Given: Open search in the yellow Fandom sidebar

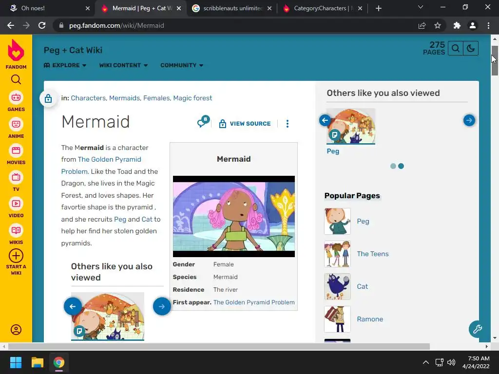Looking at the screenshot, I should coord(16,79).
